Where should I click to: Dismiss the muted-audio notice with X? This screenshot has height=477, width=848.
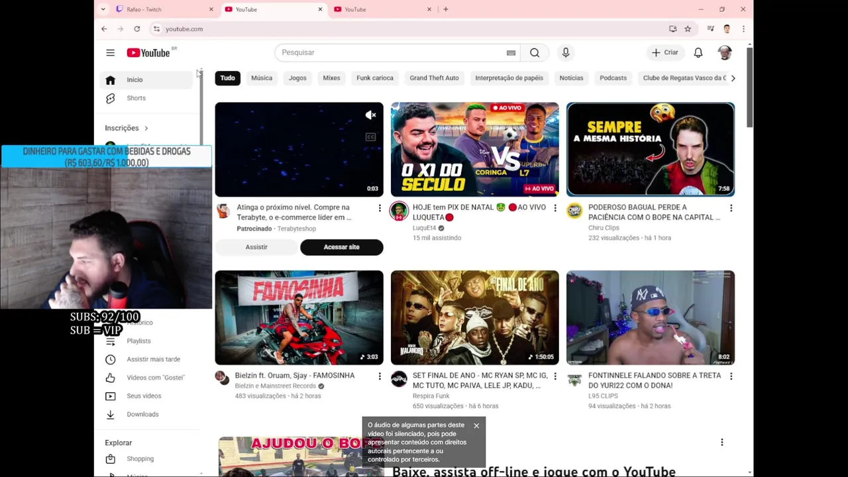pyautogui.click(x=476, y=425)
